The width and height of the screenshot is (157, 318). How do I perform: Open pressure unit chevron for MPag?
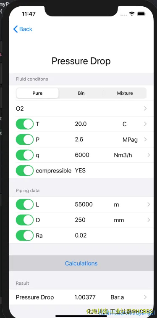coord(145,139)
